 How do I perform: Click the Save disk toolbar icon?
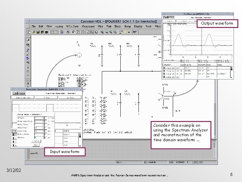click(x=38, y=32)
